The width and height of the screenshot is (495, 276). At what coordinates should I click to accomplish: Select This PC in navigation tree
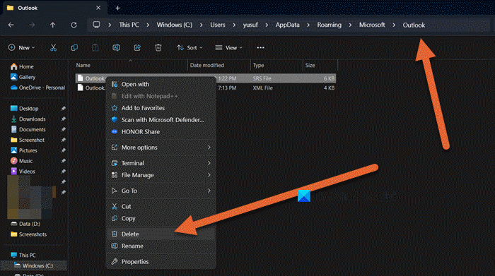pos(23,256)
